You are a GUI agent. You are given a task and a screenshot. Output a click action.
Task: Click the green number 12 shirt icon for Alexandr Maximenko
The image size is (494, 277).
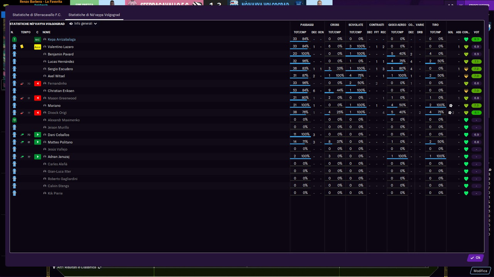pos(14,120)
